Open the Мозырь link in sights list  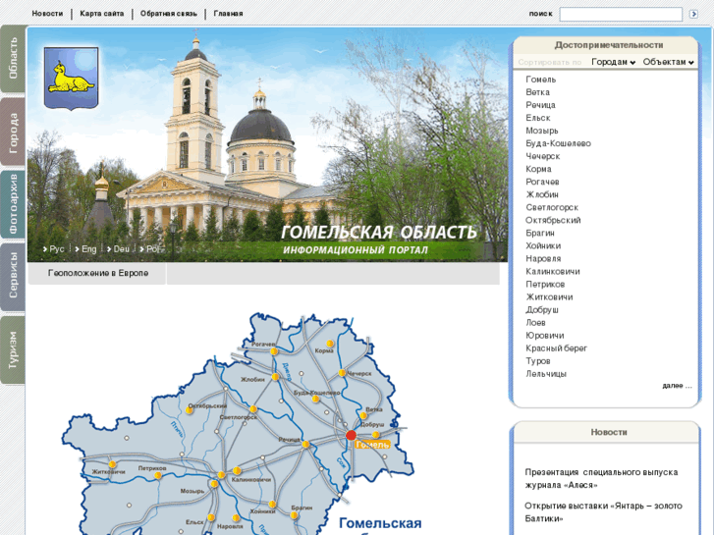[542, 131]
